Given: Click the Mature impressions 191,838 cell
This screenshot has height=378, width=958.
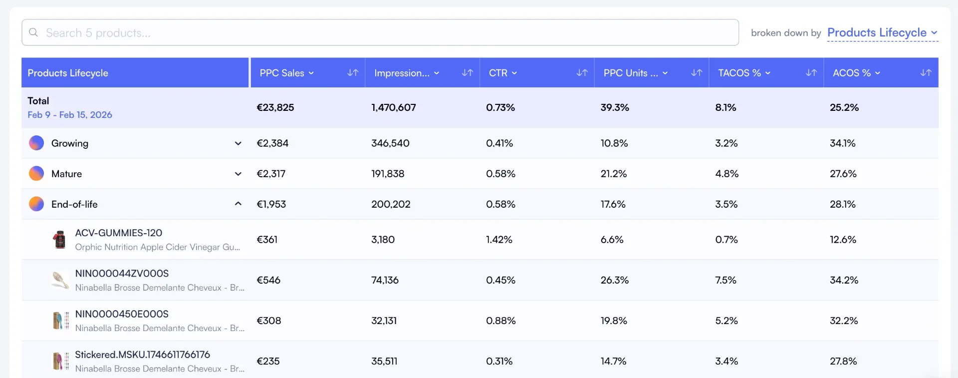Looking at the screenshot, I should (x=388, y=174).
